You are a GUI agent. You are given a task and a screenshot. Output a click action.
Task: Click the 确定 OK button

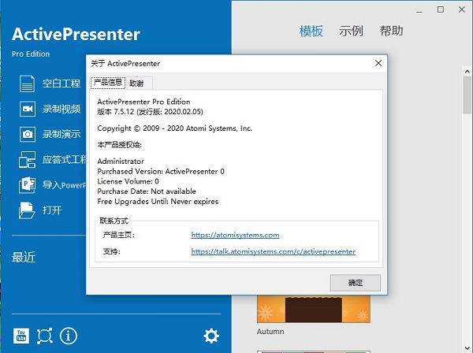coord(356,283)
